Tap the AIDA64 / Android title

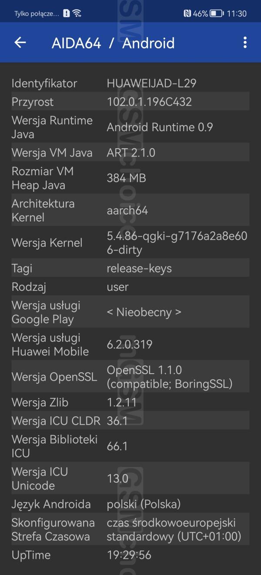113,43
